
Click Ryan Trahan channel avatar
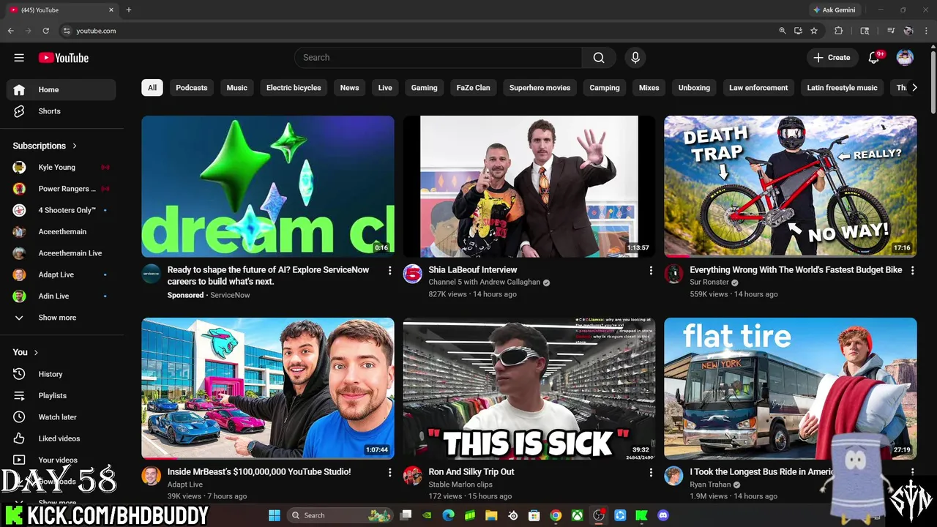click(x=673, y=476)
